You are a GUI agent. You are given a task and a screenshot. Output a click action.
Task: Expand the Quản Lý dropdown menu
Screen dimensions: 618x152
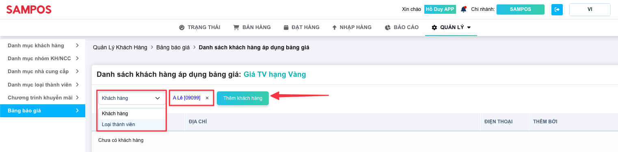[x=451, y=27]
